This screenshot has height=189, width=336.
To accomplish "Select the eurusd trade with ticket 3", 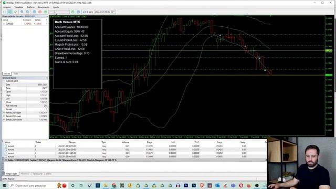I will [x=135, y=150].
